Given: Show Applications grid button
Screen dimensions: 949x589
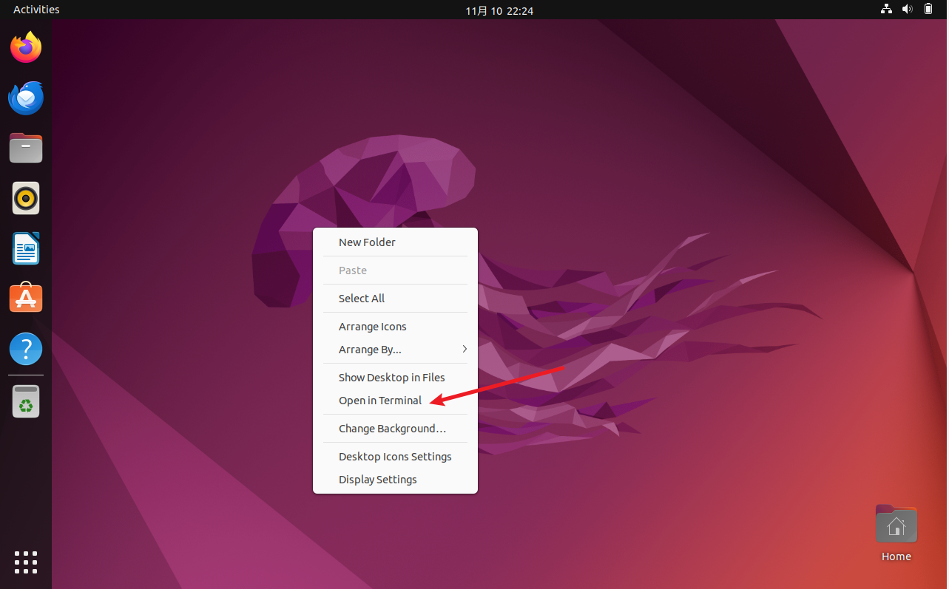Looking at the screenshot, I should (x=26, y=562).
